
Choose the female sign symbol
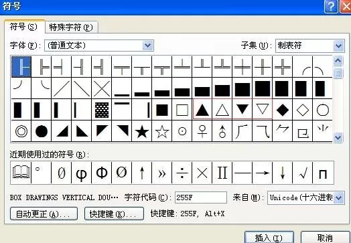click(x=202, y=131)
